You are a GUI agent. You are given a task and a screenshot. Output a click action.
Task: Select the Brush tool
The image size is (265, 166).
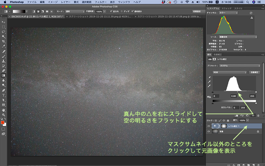pyautogui.click(x=3, y=56)
